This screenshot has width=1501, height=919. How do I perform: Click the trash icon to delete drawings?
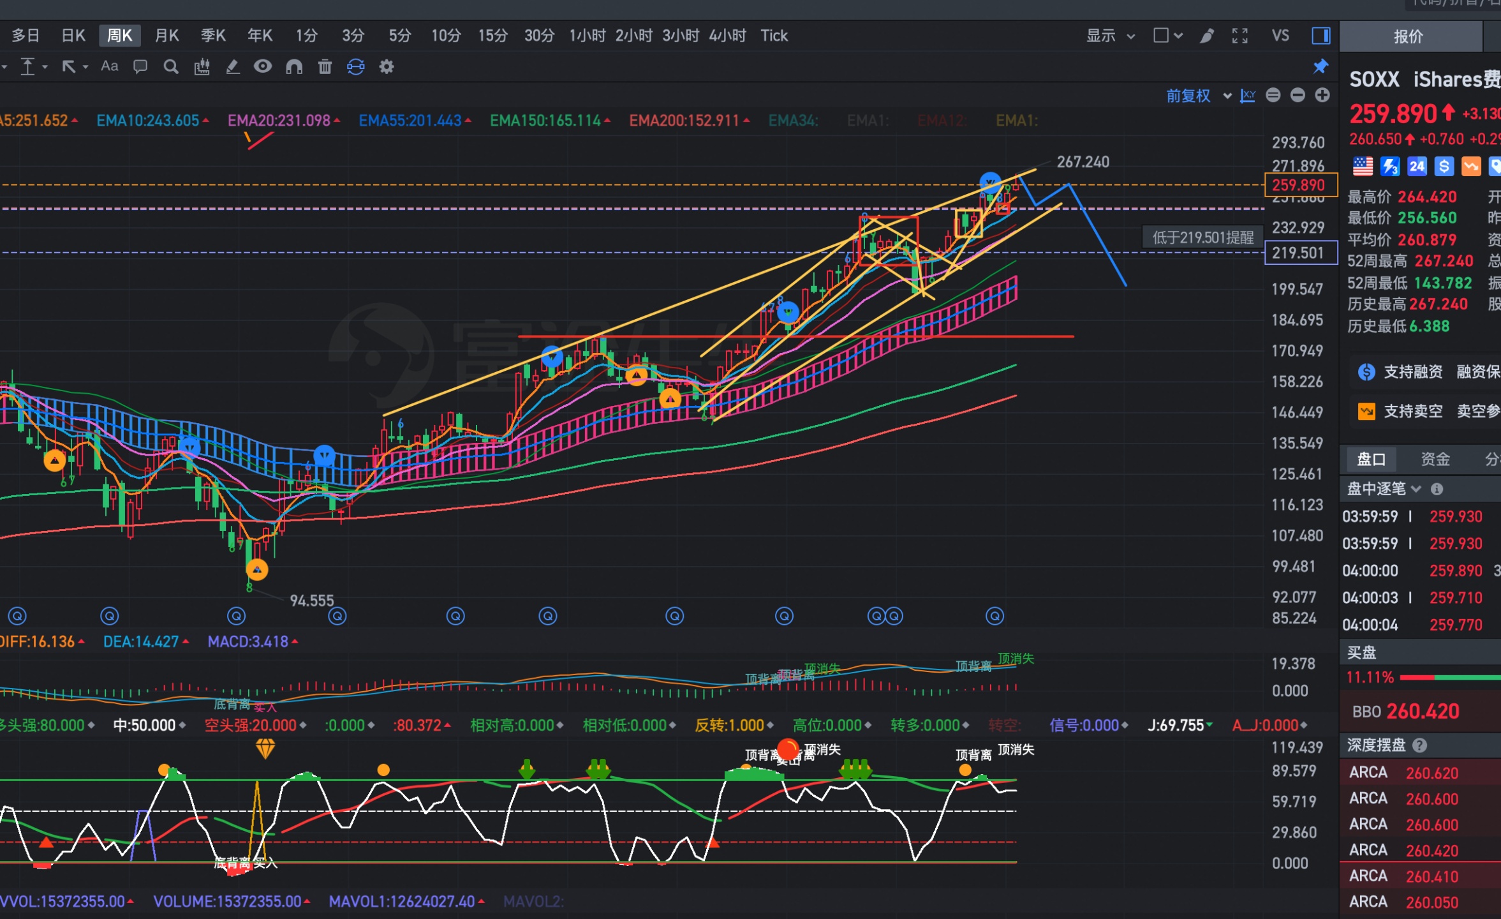pyautogui.click(x=325, y=66)
